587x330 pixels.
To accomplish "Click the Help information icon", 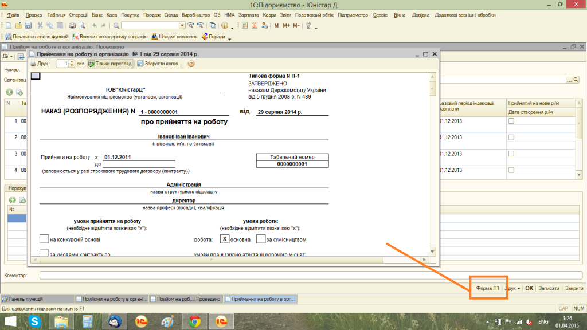I will 225,25.
